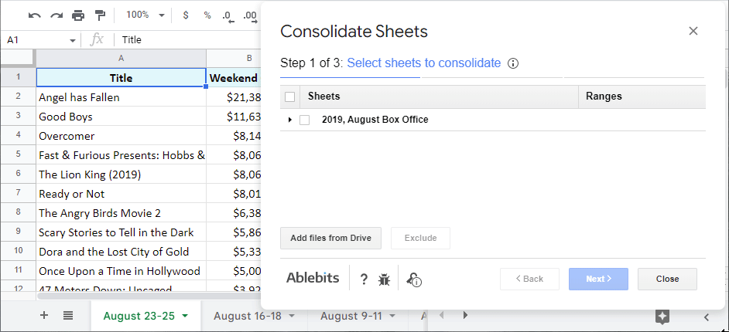
Task: Click the bug report icon
Action: pyautogui.click(x=384, y=279)
